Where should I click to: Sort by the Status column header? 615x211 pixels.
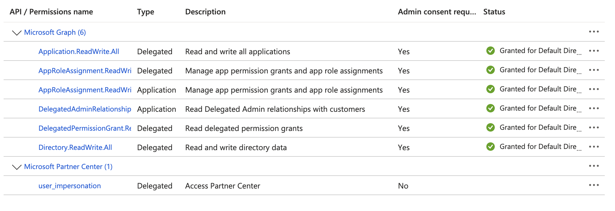tap(494, 12)
